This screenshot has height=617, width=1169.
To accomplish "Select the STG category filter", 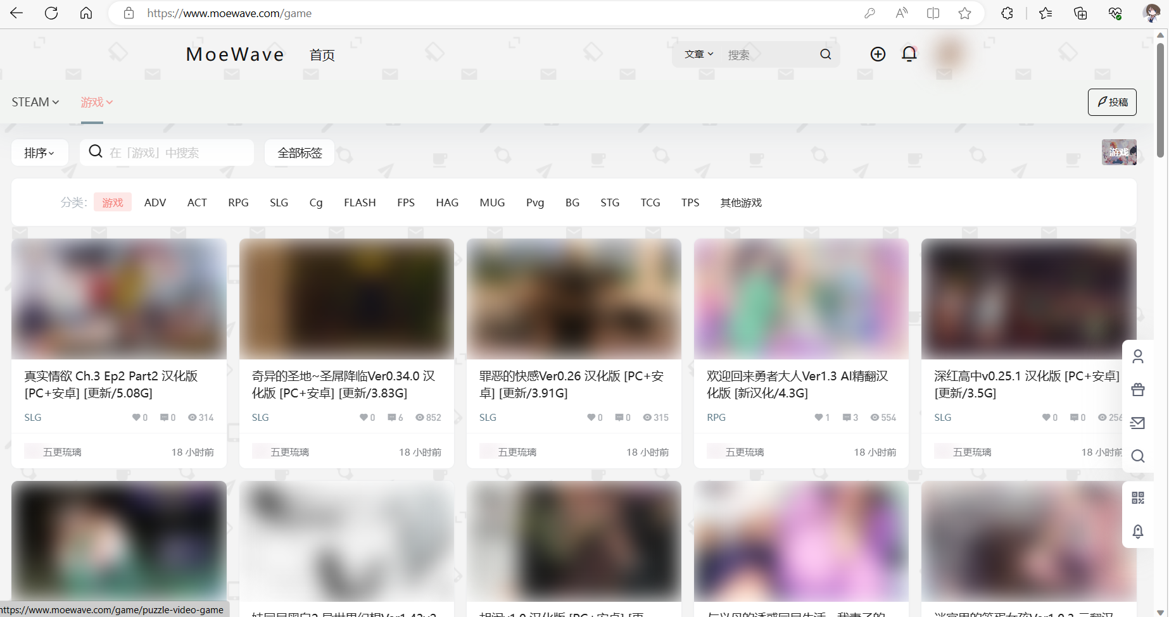I will (610, 203).
